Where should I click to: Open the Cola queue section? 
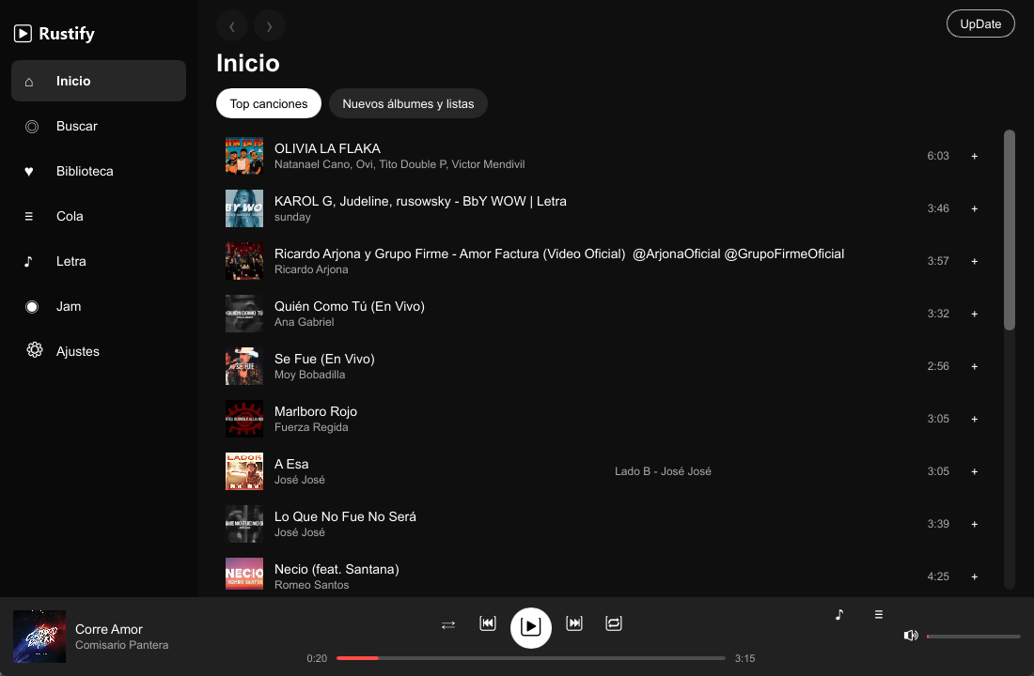(99, 216)
